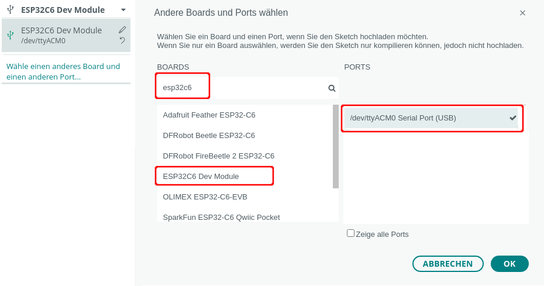The width and height of the screenshot is (544, 286).
Task: Click the revert arrow icon under the pencil
Action: pos(122,40)
